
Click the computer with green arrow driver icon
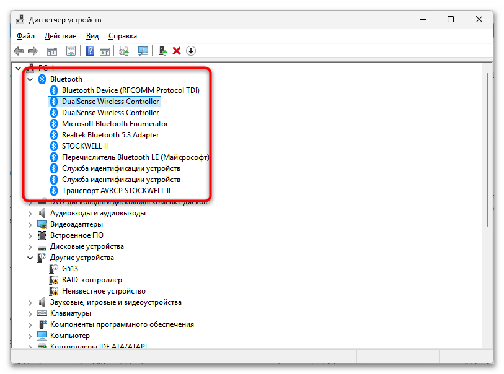click(163, 51)
